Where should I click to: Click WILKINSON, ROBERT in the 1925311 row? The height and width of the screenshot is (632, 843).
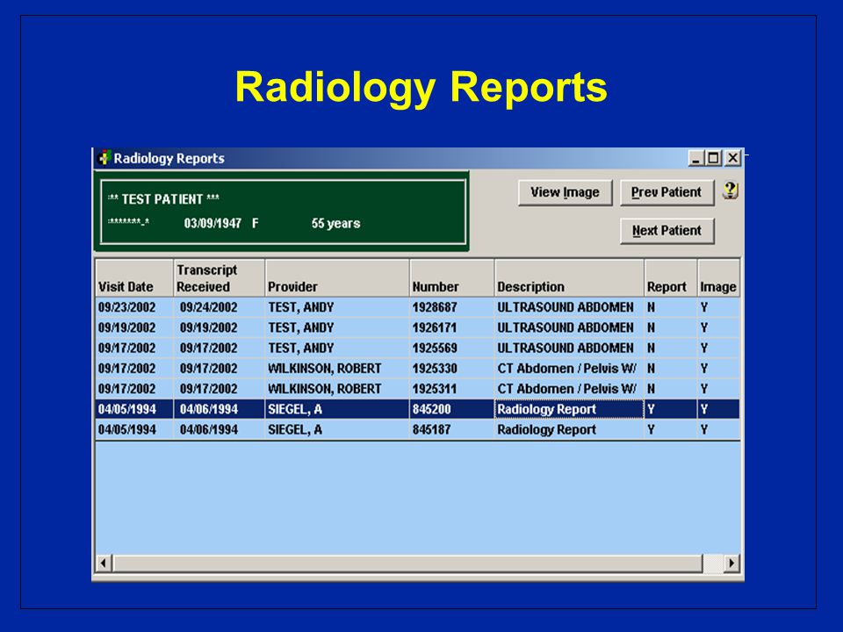(325, 389)
